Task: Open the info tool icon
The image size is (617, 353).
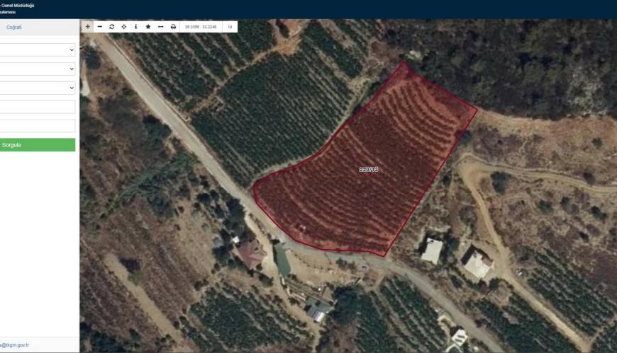Action: point(135,26)
